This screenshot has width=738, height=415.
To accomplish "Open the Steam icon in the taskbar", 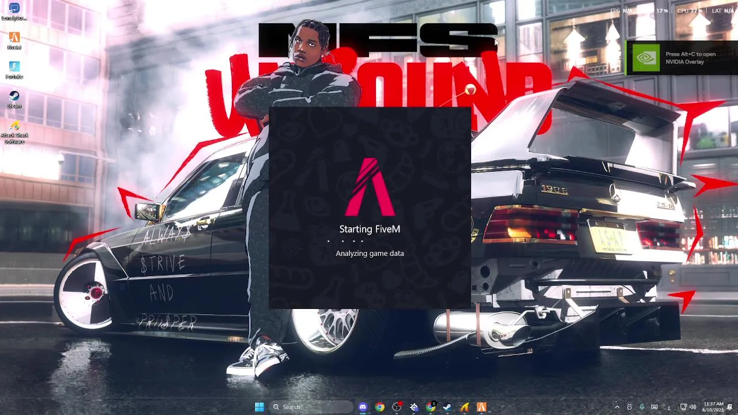I will coord(447,407).
